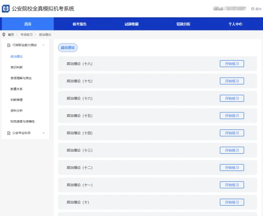263x216 pixels.
Task: Click the location pin icon in breadcrumb
Action: tap(4, 34)
